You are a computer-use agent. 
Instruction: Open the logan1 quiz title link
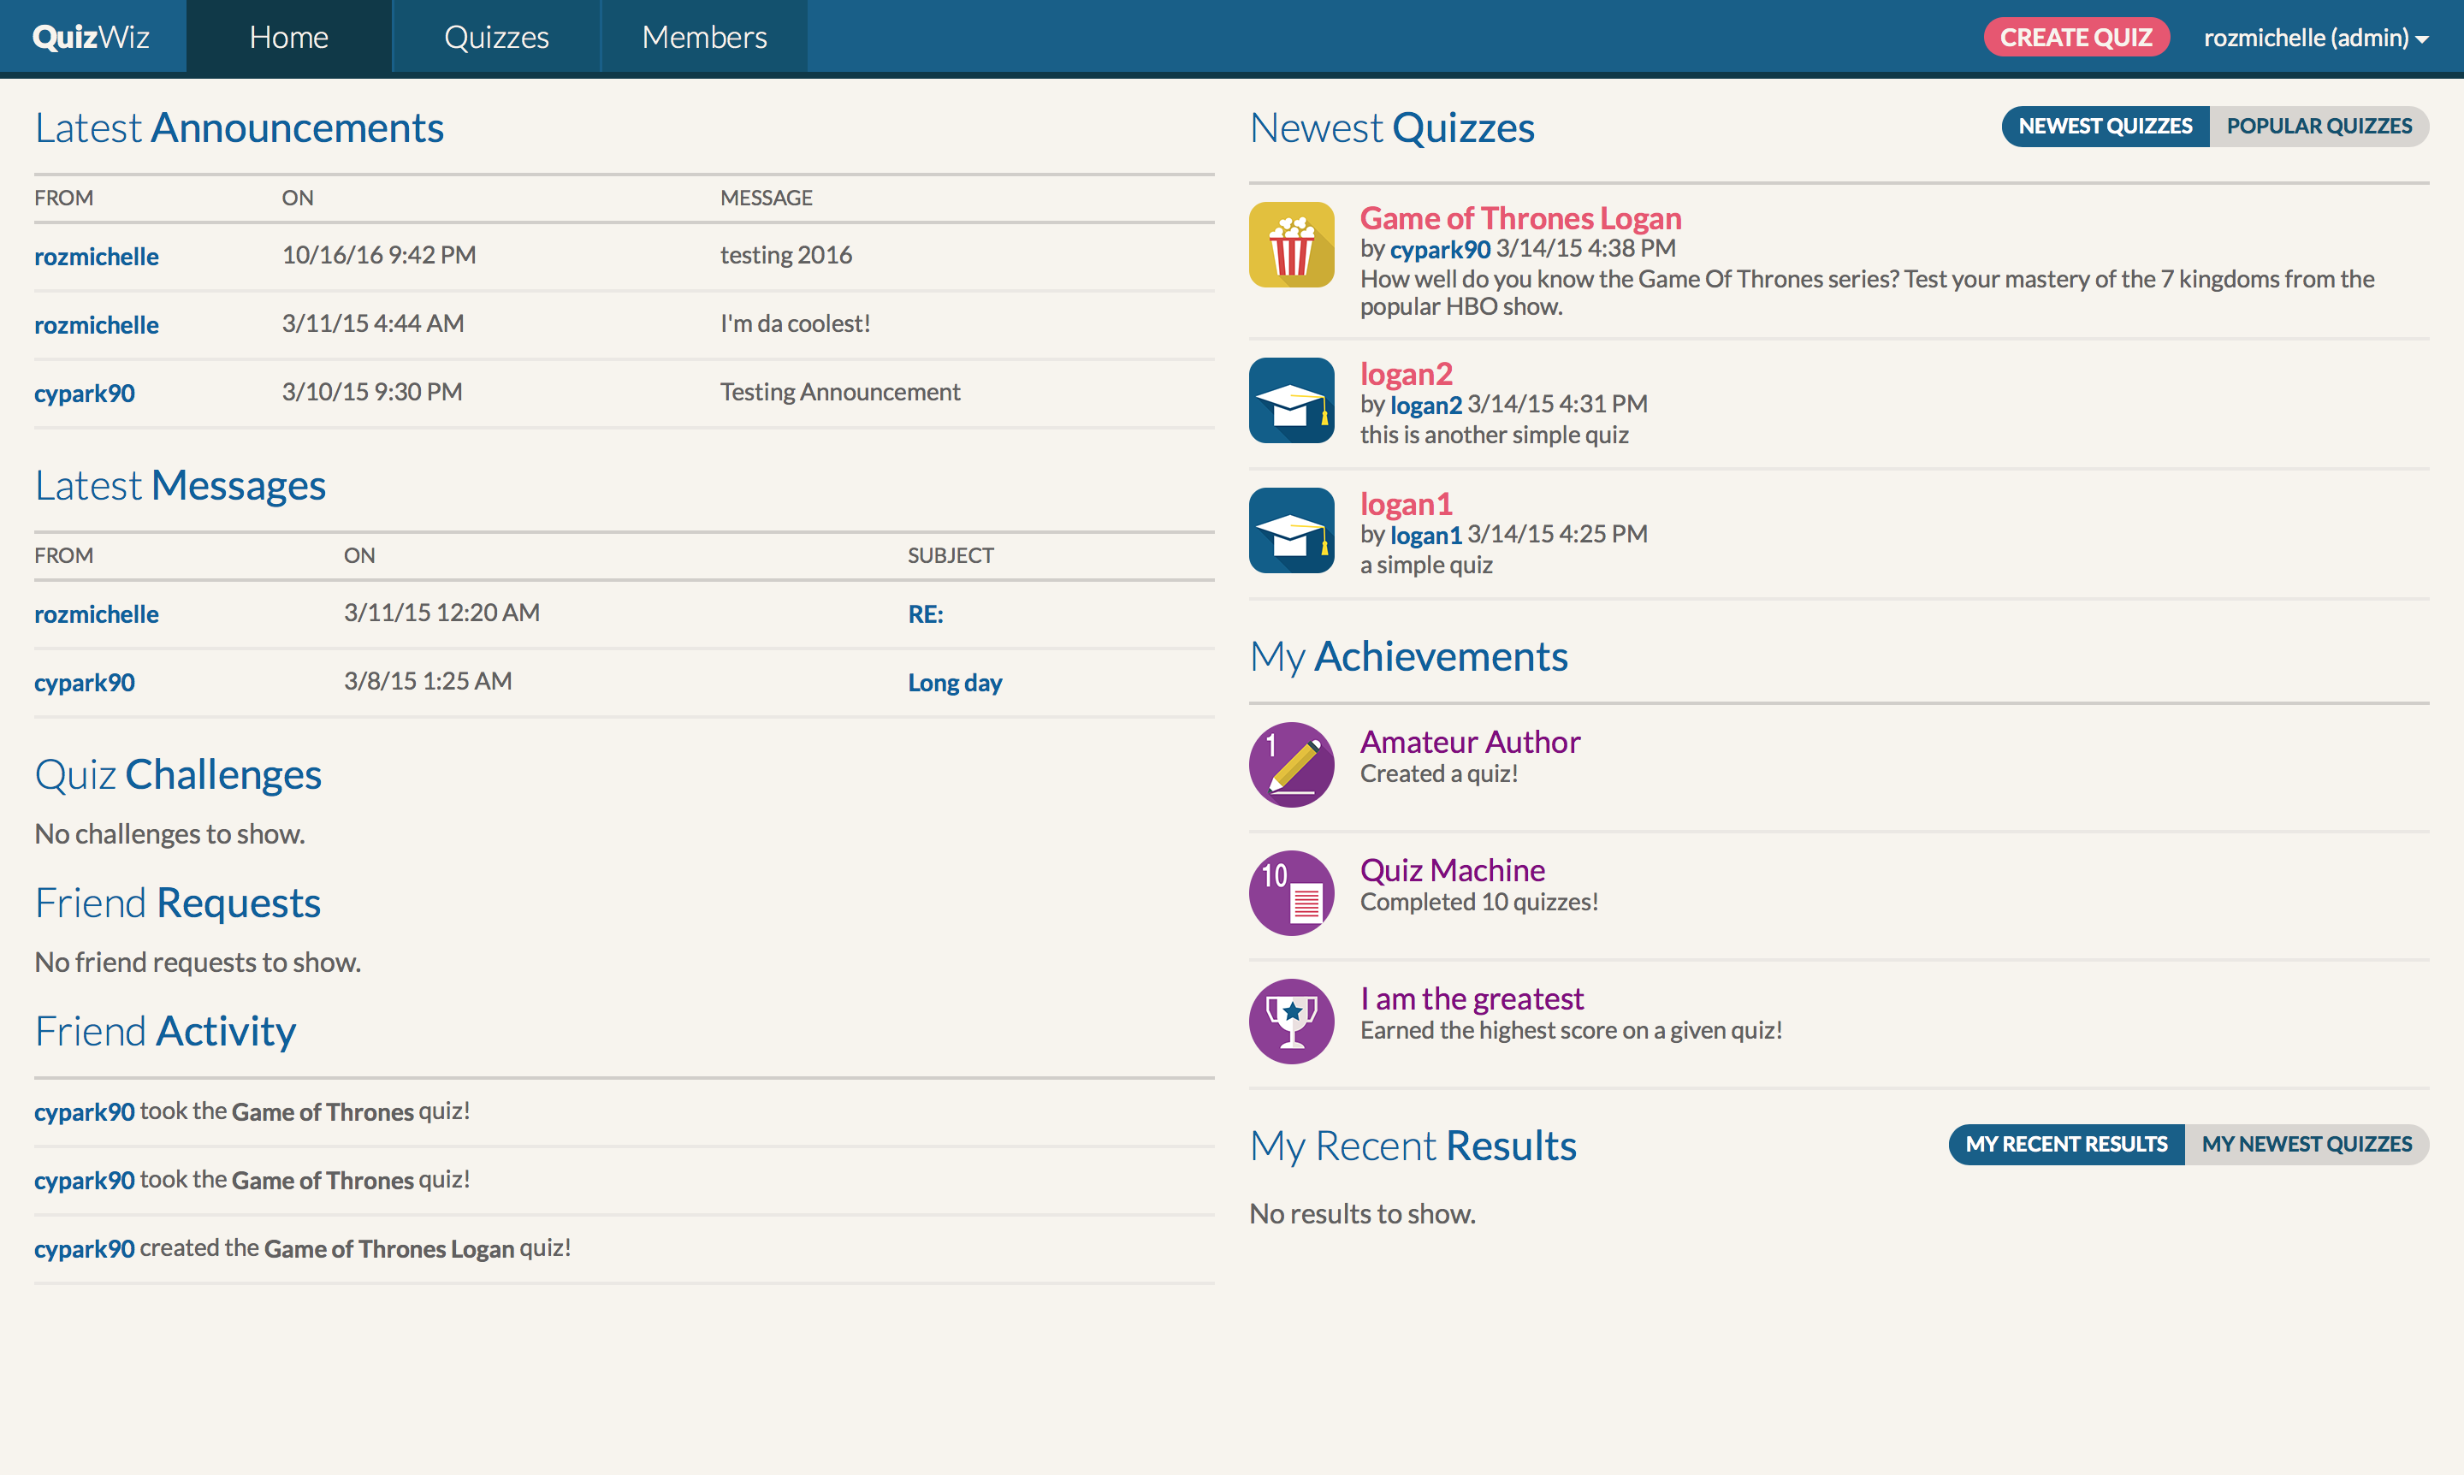click(x=1406, y=504)
